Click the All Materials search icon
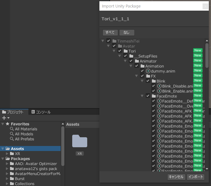This screenshot has height=186, width=211. point(12,129)
